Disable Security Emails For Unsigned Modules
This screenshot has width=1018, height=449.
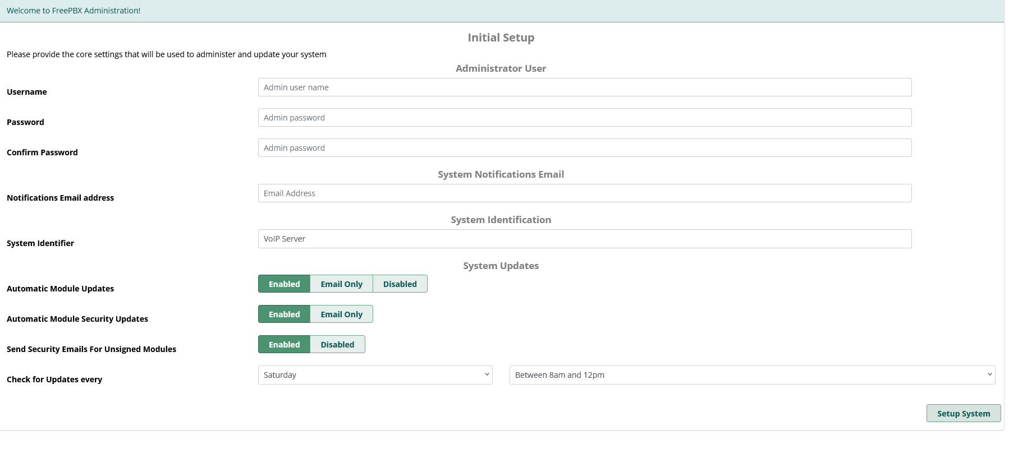tap(337, 345)
